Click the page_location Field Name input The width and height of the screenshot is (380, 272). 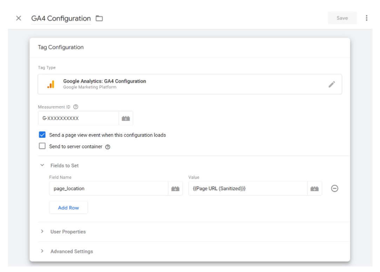(109, 188)
